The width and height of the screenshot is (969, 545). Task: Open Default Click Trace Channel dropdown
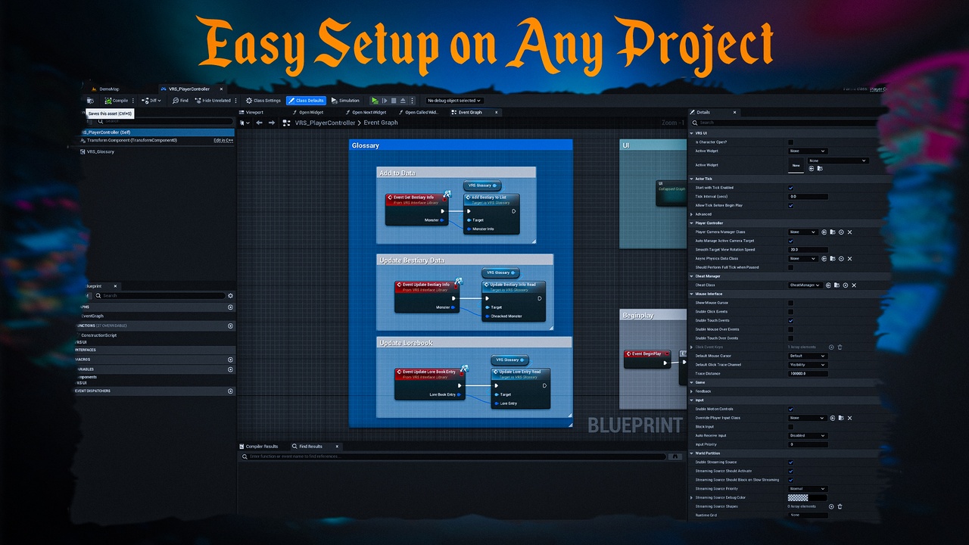pos(808,365)
